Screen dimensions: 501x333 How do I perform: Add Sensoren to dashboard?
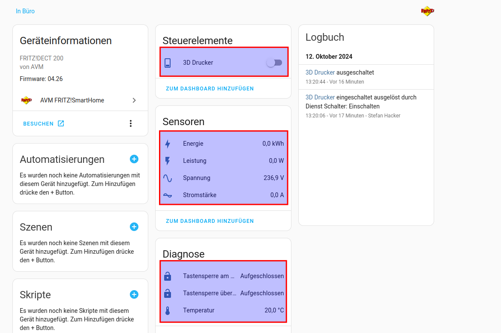(x=210, y=221)
